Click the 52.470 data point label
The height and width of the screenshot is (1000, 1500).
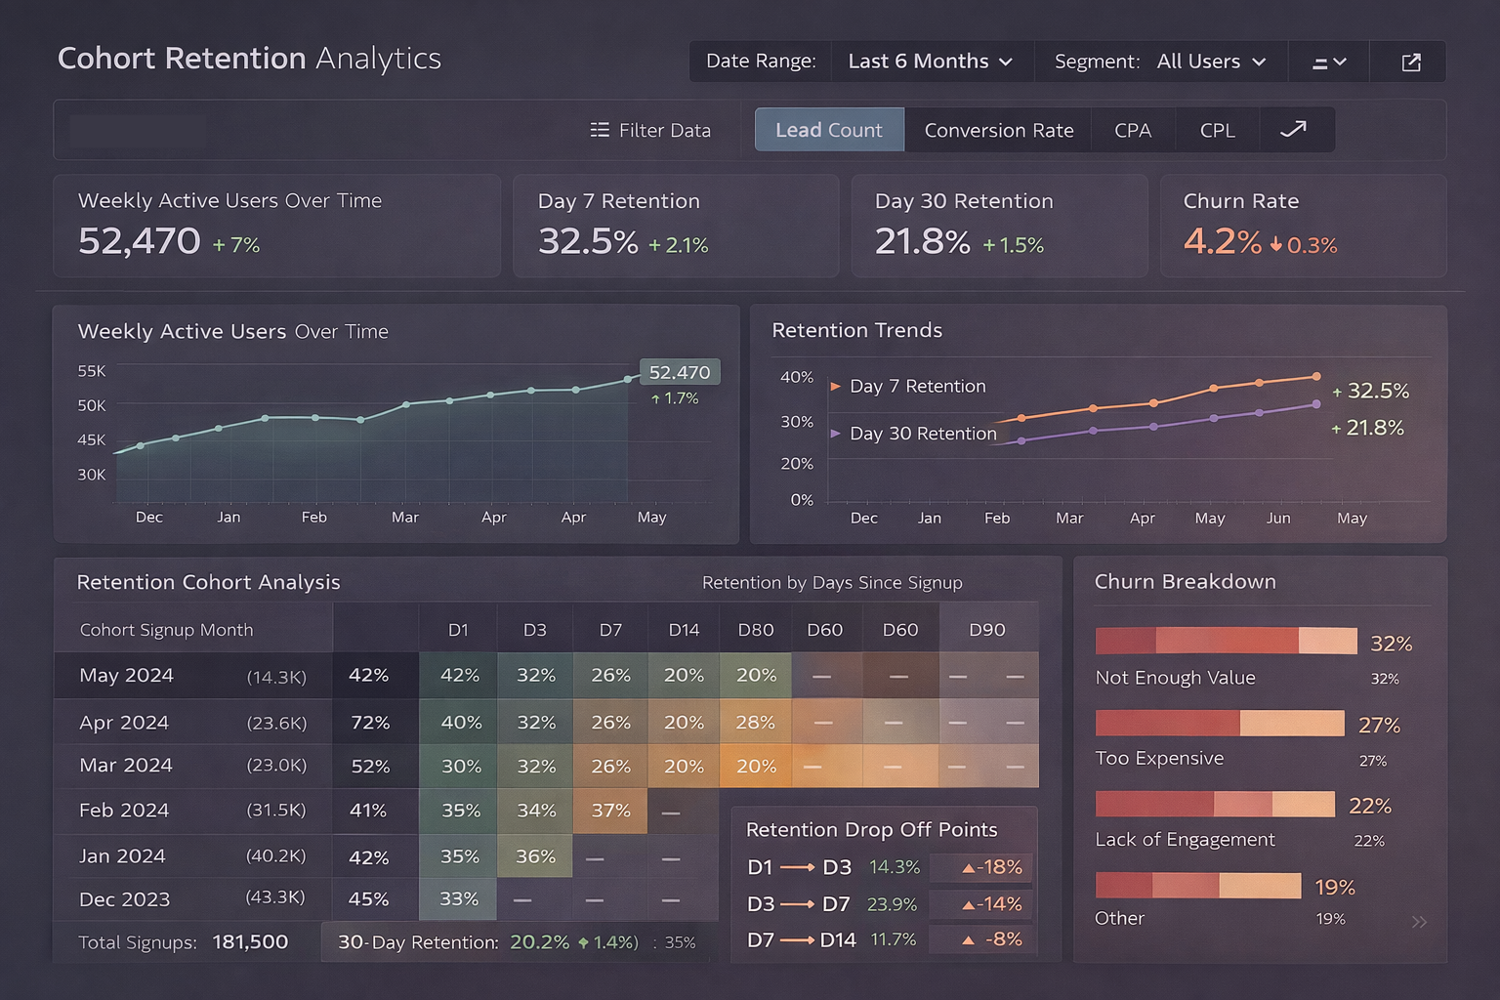coord(680,372)
